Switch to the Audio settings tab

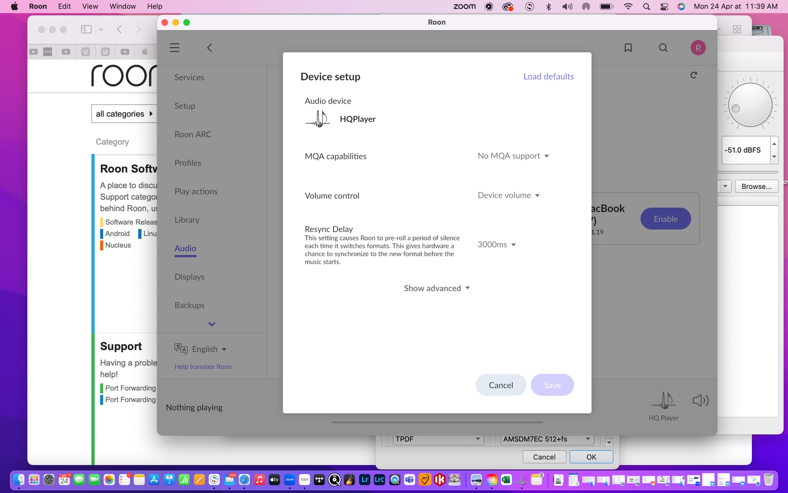(185, 248)
